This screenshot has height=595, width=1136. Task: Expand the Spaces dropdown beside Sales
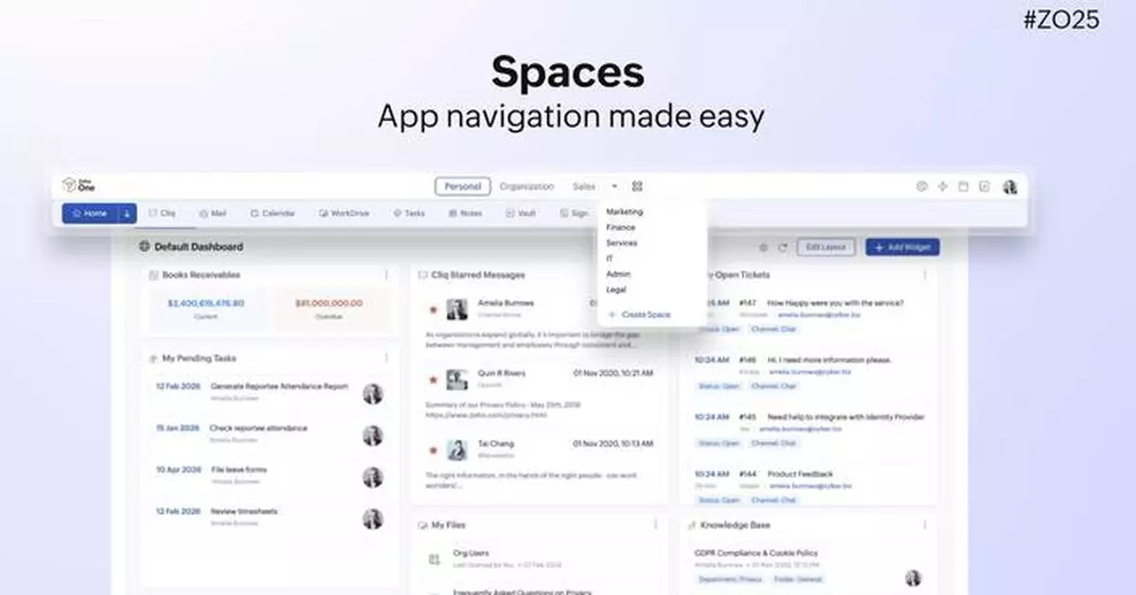tap(613, 185)
